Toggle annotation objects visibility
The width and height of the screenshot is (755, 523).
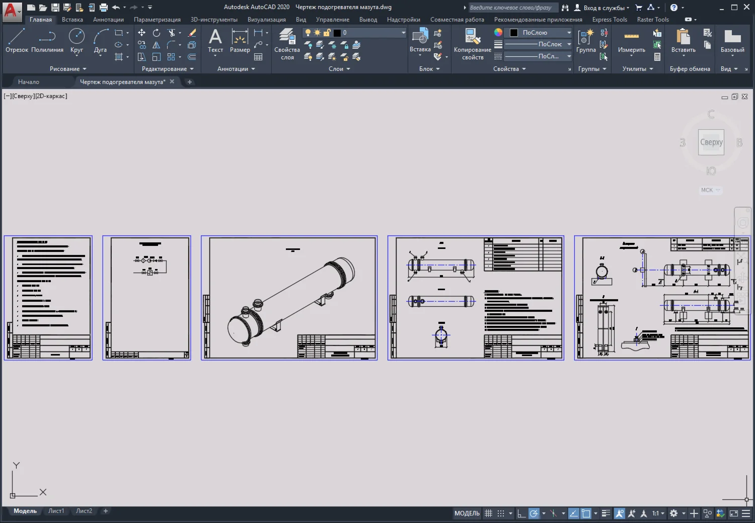[620, 513]
